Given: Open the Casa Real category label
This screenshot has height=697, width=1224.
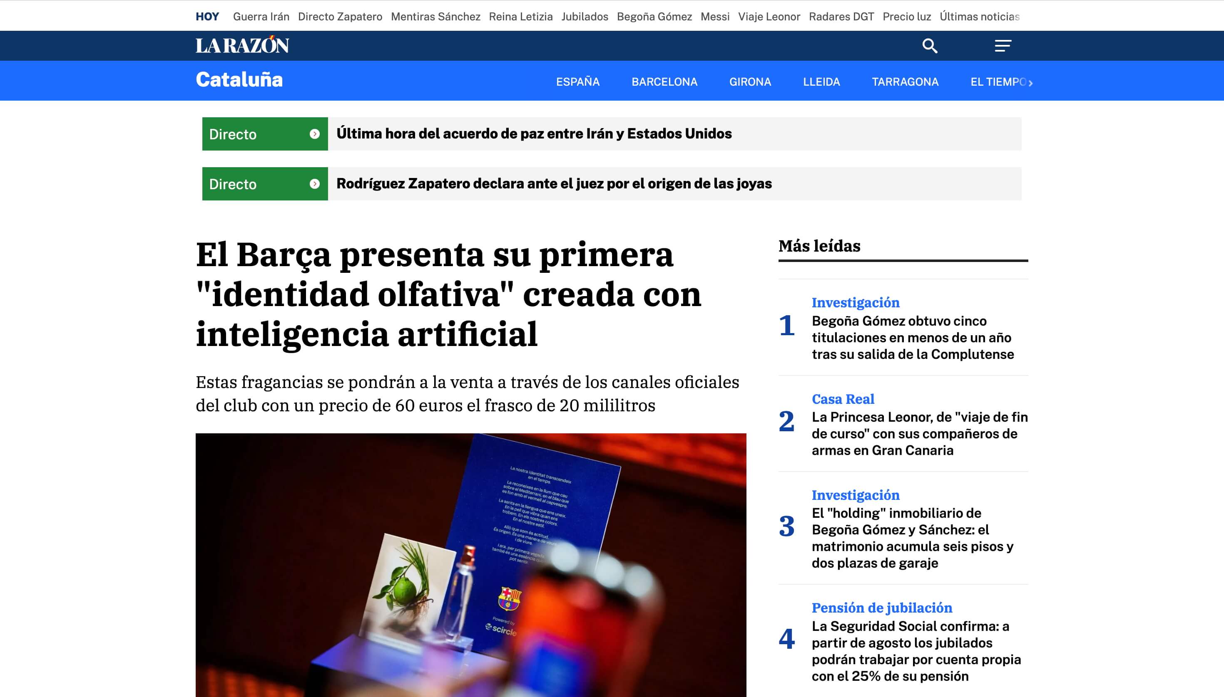Looking at the screenshot, I should [x=843, y=399].
